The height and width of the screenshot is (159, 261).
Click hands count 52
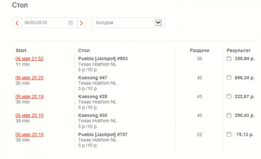click(199, 135)
